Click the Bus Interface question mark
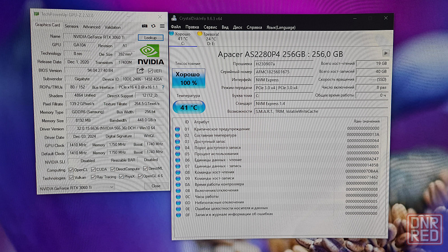Image resolution: width=448 pixels, height=252 pixels. point(163,88)
